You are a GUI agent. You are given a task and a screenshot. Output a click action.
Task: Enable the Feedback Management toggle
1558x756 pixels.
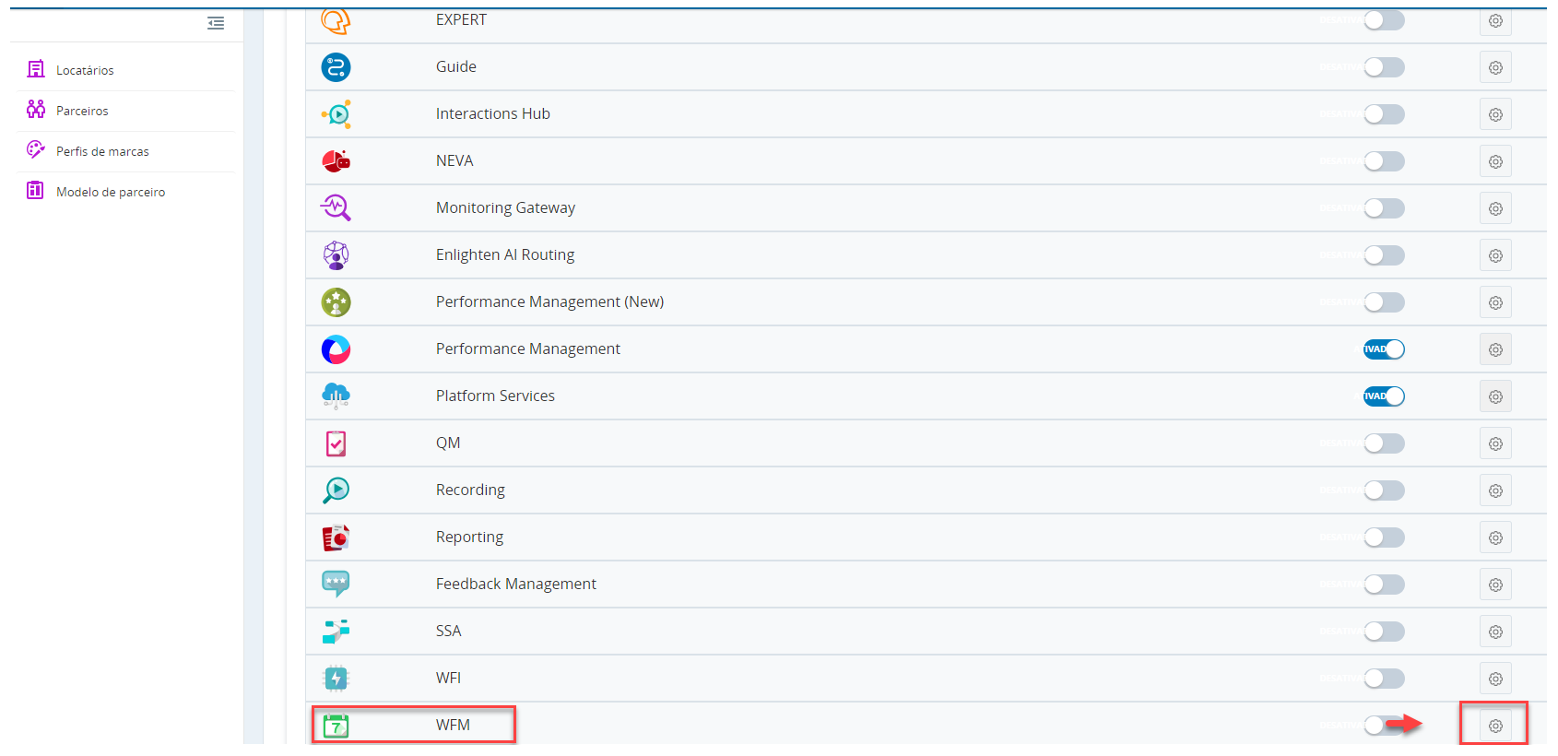1384,585
